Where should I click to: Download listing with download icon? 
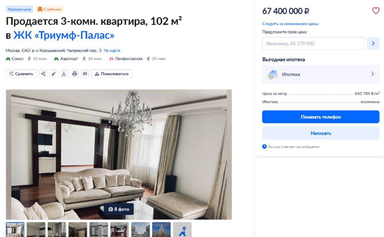(64, 73)
